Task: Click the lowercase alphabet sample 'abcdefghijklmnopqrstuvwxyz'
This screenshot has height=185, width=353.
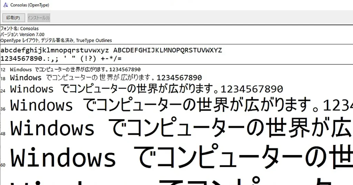Action: click(x=55, y=50)
